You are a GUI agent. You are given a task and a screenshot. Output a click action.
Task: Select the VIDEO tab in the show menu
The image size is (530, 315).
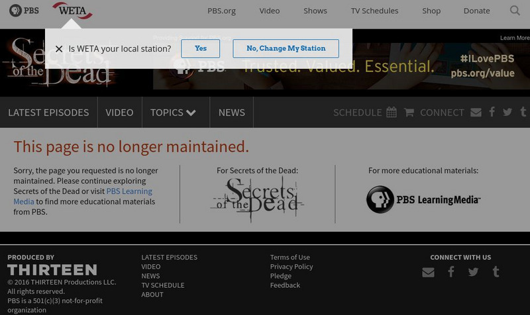click(x=119, y=112)
